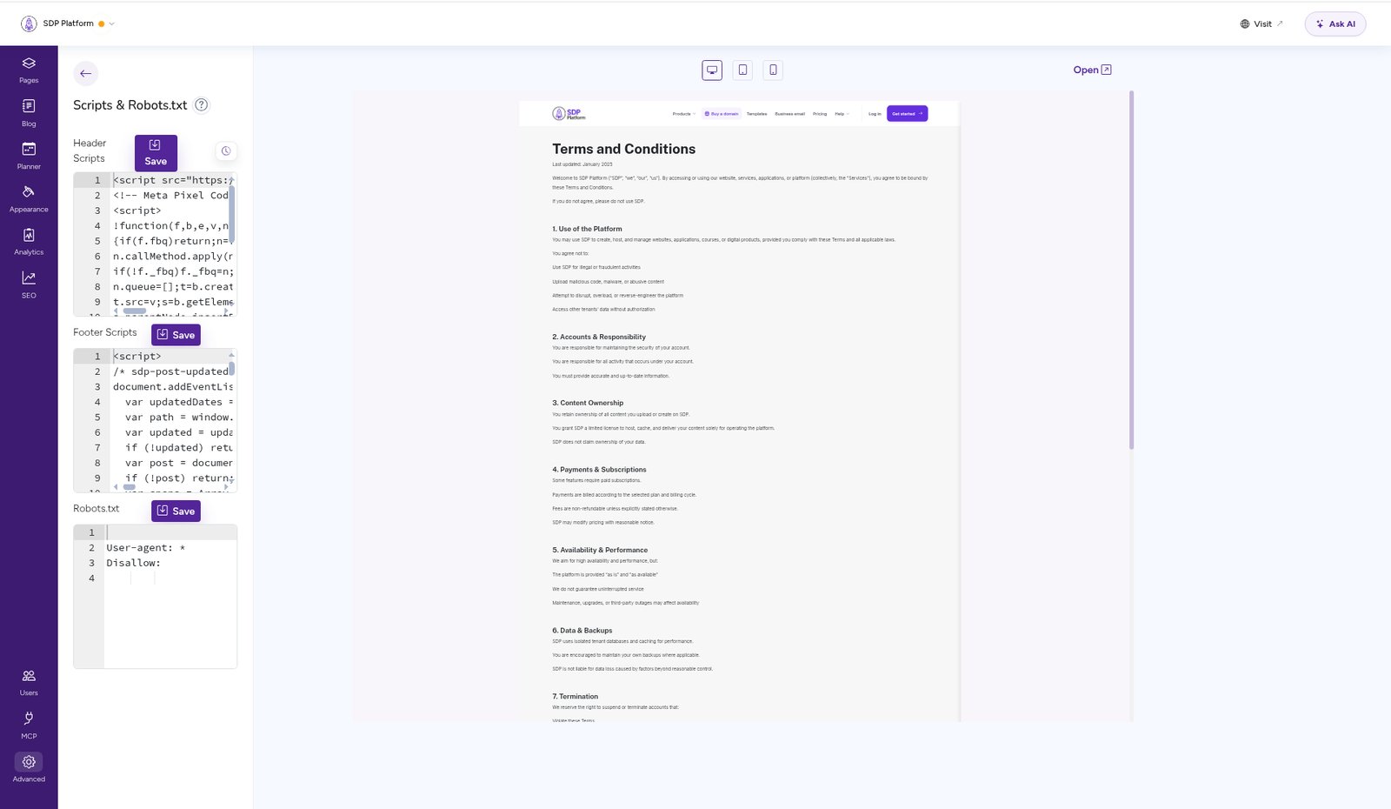This screenshot has height=809, width=1391.
Task: Open the Blog section
Action: point(29,113)
